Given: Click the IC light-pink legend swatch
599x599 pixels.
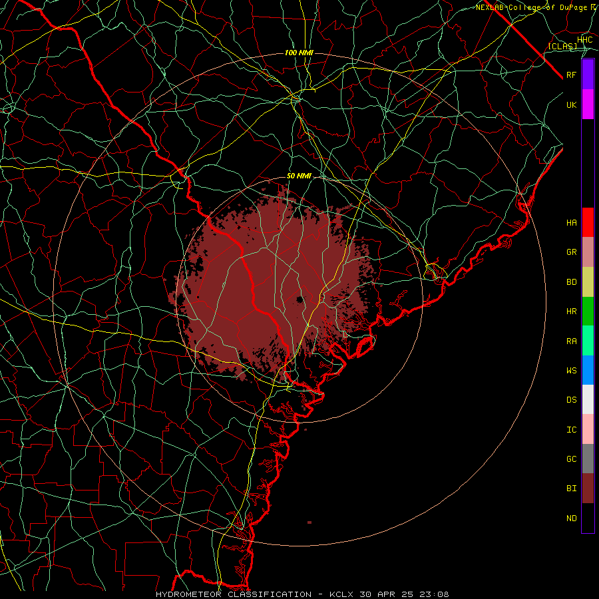Looking at the screenshot, I should click(588, 429).
